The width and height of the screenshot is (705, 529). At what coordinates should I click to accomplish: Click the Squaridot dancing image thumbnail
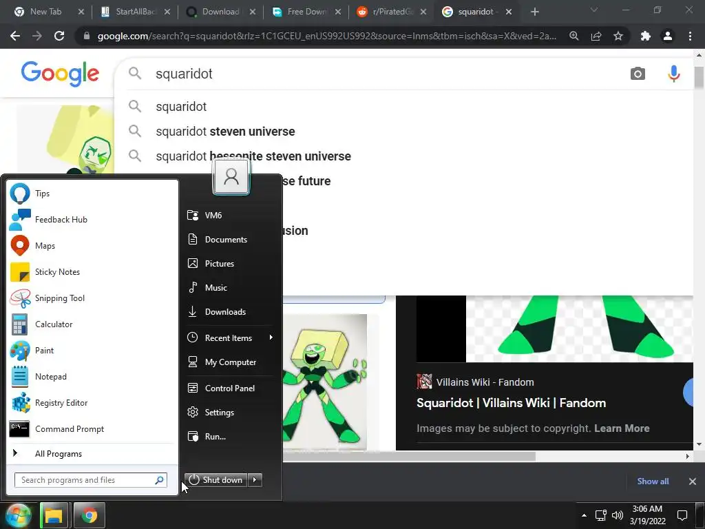pyautogui.click(x=325, y=382)
